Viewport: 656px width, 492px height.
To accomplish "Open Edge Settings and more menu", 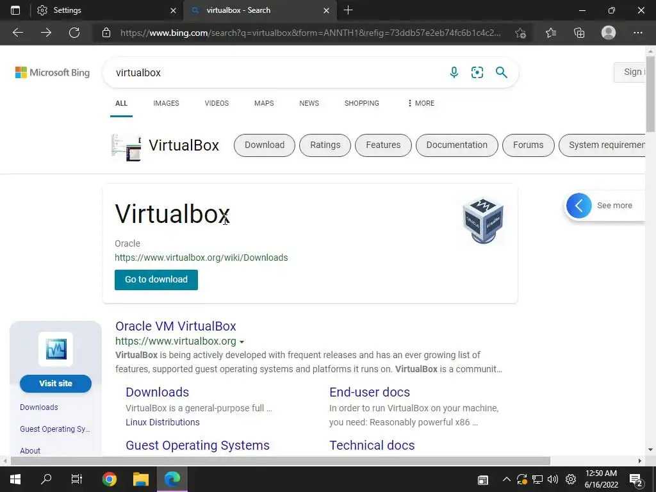I will [x=637, y=33].
